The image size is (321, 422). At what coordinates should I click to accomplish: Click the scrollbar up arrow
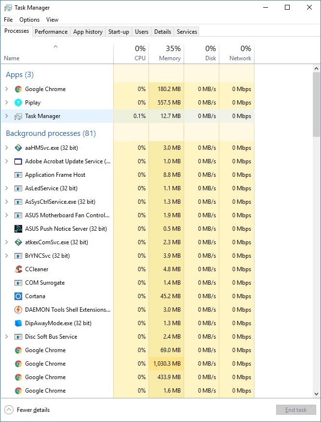[317, 68]
